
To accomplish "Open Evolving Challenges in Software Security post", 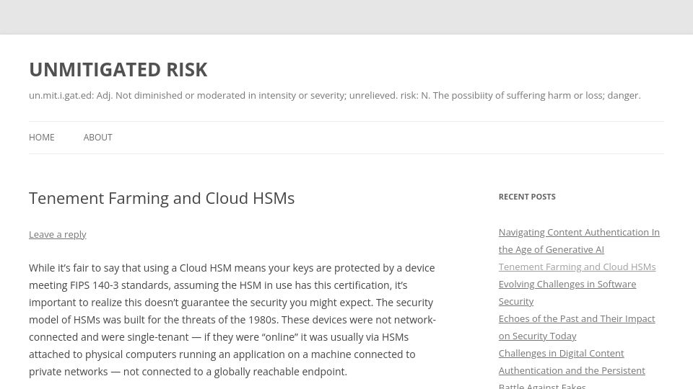I will (x=567, y=293).
